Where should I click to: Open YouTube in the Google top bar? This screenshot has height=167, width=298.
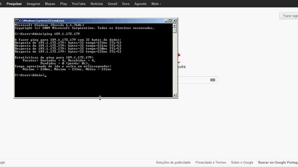79,4
